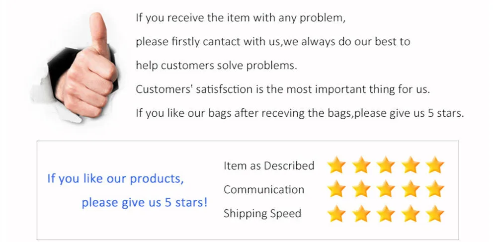The image size is (497, 242).
Task: Select the fifth star for Shipping Speed
Action: (435, 214)
